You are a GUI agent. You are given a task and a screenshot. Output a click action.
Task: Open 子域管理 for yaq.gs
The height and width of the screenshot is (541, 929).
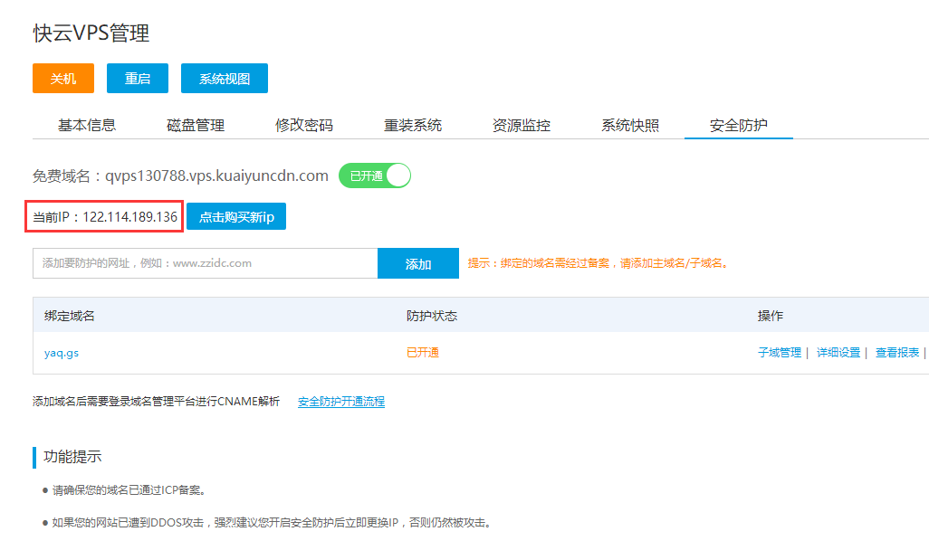pos(780,353)
